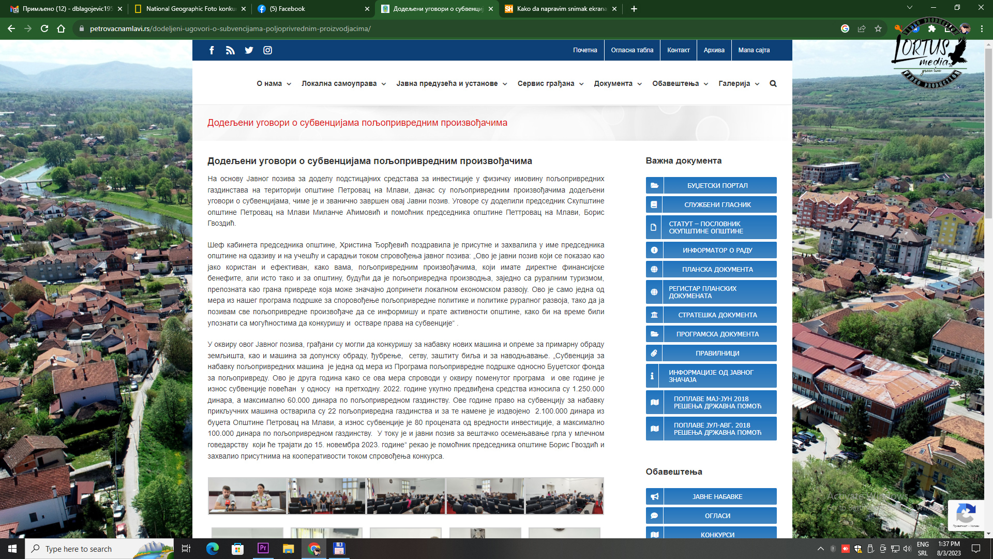This screenshot has width=993, height=559.
Task: Open the site's Facebook page icon
Action: point(212,50)
